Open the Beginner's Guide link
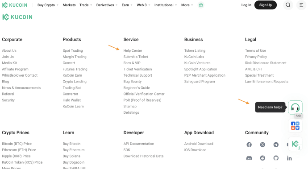The image size is (308, 169). [137, 88]
